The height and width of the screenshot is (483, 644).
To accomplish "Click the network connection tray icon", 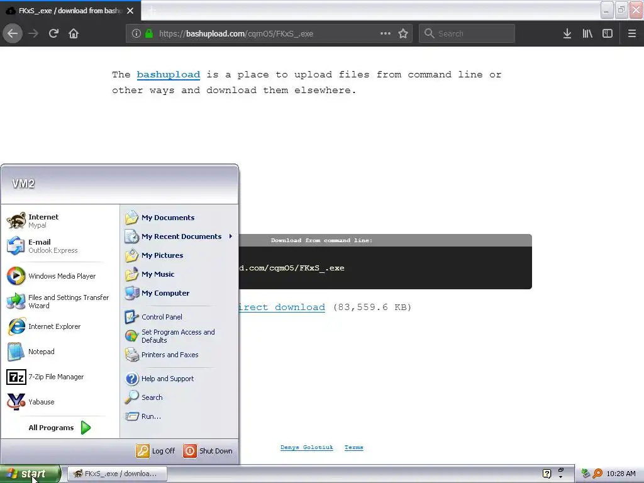I will 586,474.
